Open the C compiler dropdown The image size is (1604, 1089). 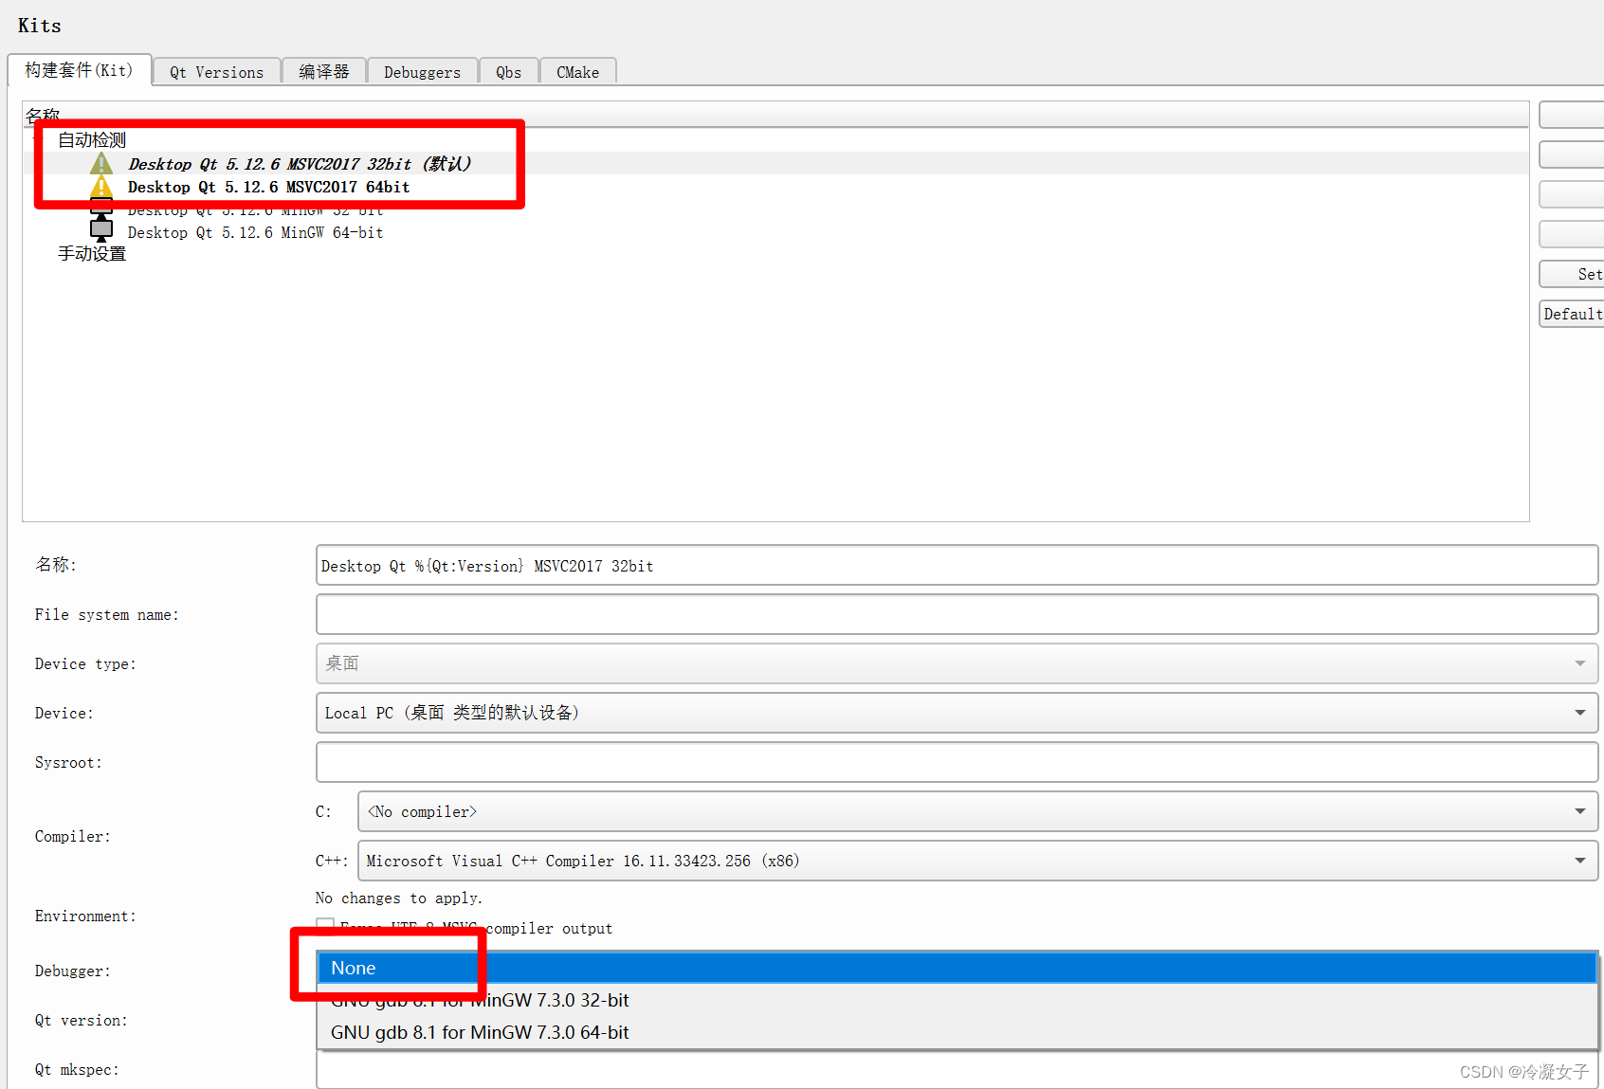(977, 811)
